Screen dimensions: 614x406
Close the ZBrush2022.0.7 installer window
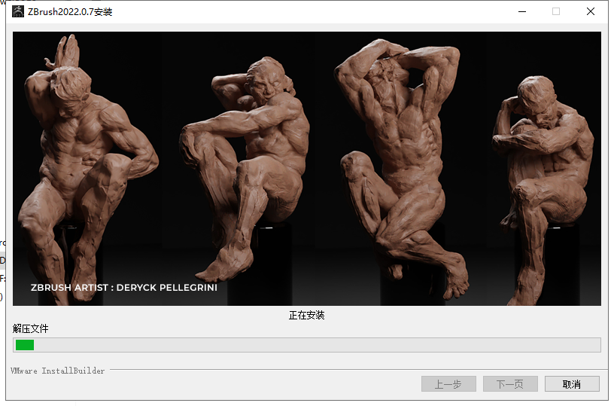[591, 11]
